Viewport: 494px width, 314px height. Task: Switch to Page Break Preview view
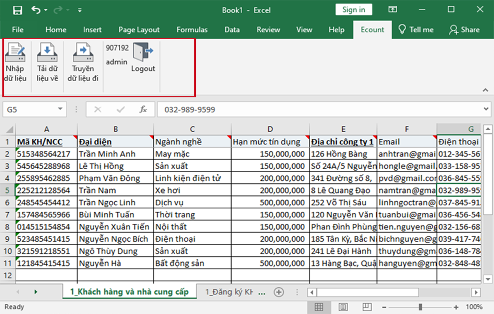pyautogui.click(x=367, y=307)
